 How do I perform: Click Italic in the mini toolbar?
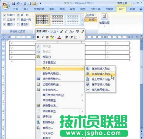pyautogui.click(x=43, y=37)
